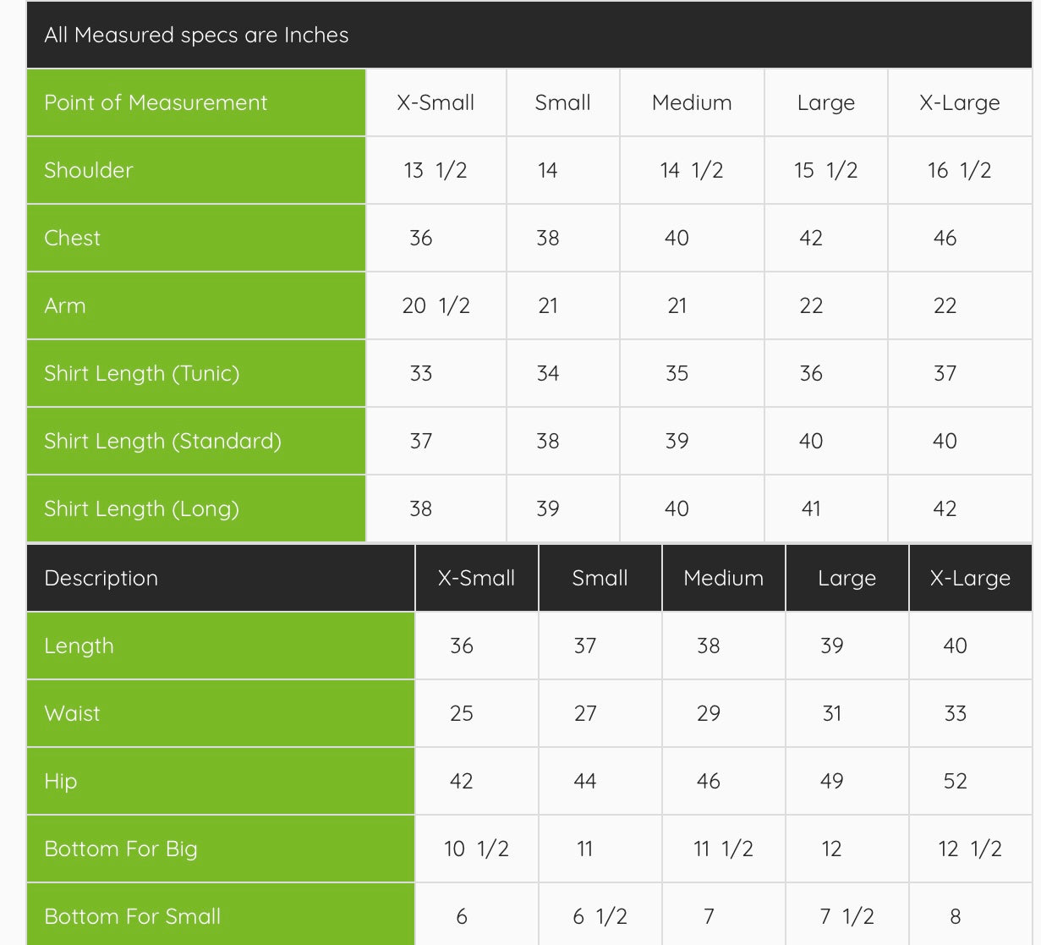The image size is (1041, 945).
Task: Click the Shirt Length (Tunic) row label
Action: (141, 373)
